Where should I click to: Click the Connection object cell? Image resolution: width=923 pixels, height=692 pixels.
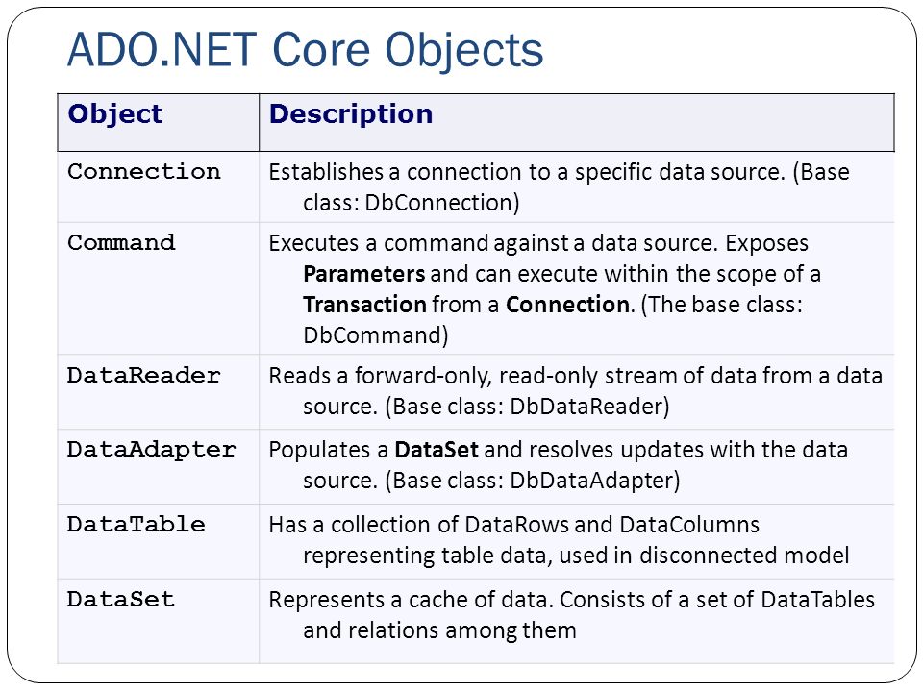click(143, 172)
